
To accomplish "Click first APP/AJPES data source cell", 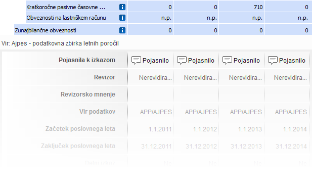I will click(x=156, y=112).
